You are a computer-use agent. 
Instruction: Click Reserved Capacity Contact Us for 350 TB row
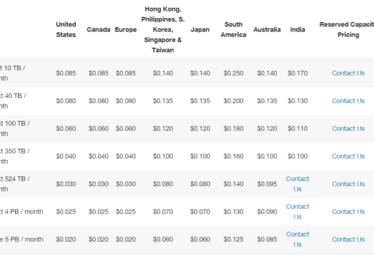pyautogui.click(x=348, y=156)
